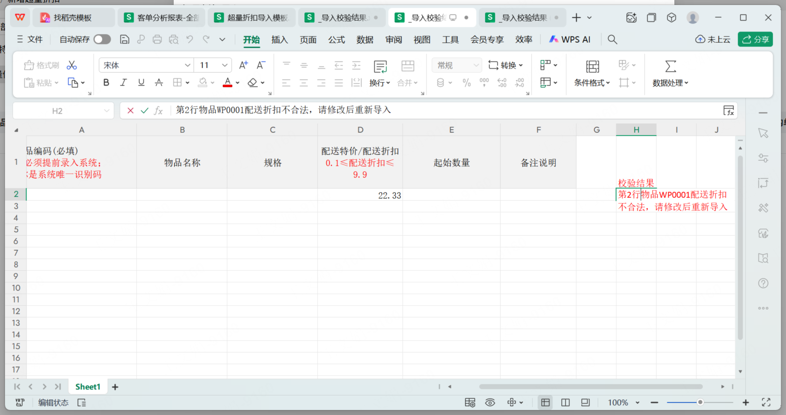This screenshot has height=415, width=786.
Task: Click the cut scissors icon
Action: (x=72, y=65)
